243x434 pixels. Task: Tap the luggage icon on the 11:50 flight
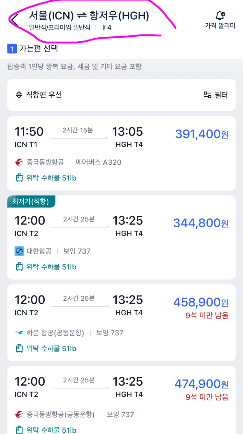click(19, 178)
